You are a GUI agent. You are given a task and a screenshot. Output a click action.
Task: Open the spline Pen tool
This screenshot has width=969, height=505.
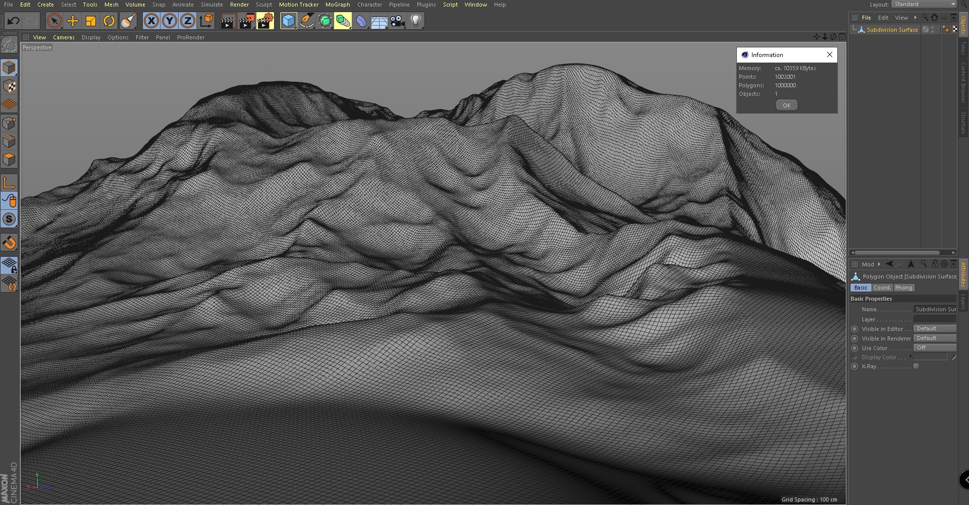point(306,21)
